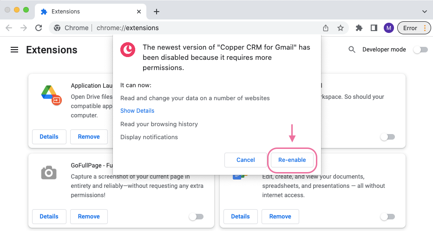Remove the offline docs extension

[x=280, y=217]
